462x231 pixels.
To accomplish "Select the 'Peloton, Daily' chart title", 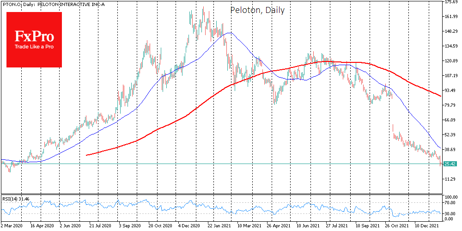I will click(x=257, y=10).
